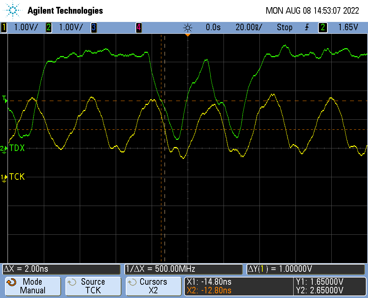Open the cursor Mode Manual softkey
Screen dimensions: 368x298
point(32,286)
